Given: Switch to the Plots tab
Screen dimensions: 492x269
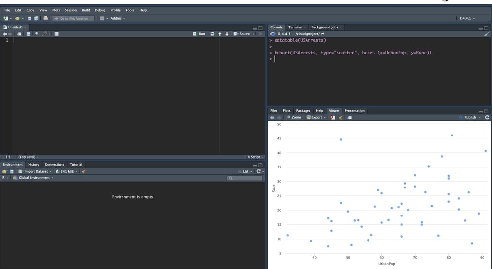Looking at the screenshot, I should click(286, 111).
